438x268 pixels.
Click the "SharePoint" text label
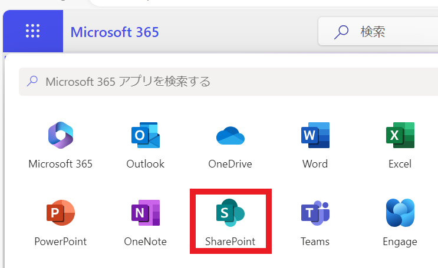[x=230, y=241]
